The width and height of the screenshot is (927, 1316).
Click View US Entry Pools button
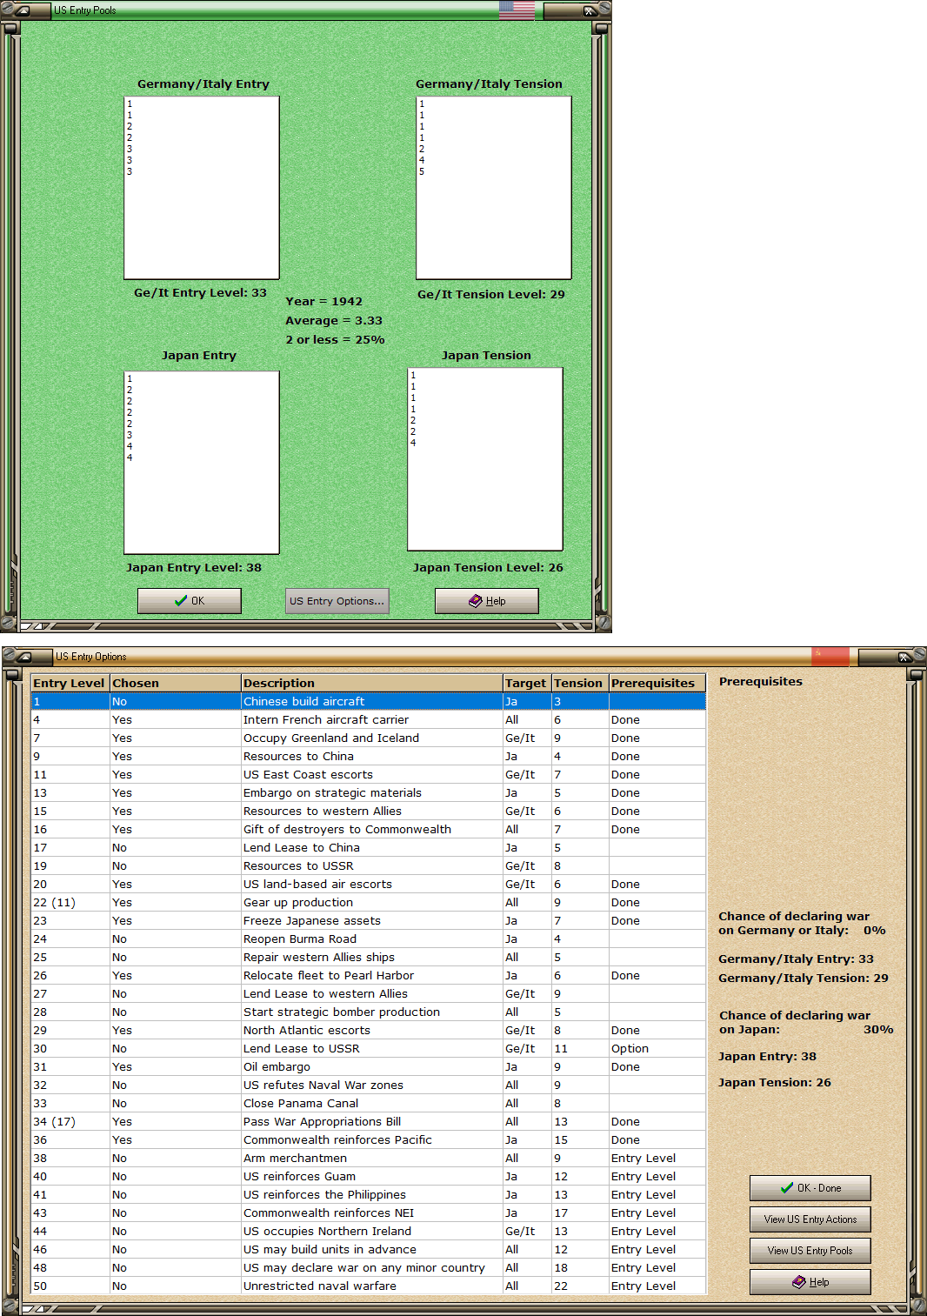[810, 1251]
